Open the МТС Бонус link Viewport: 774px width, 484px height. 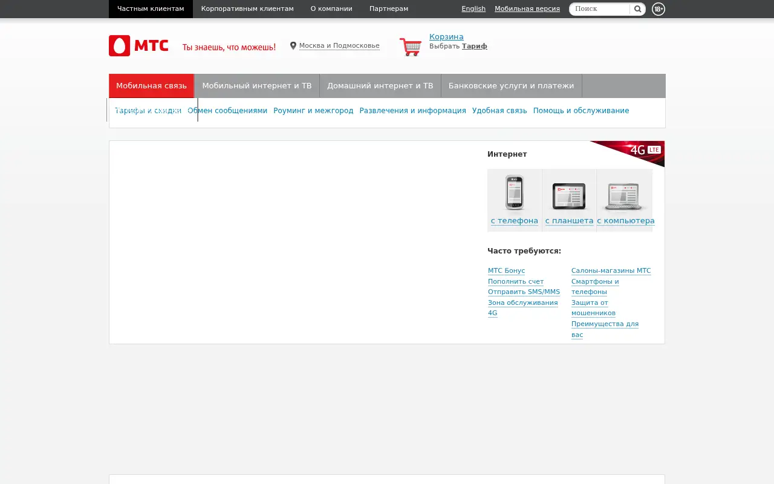click(x=507, y=271)
